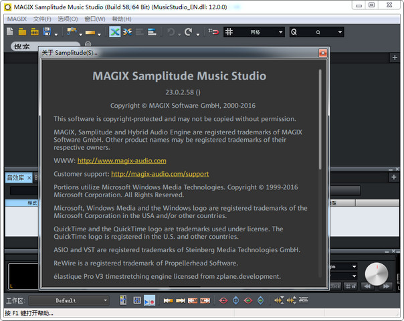Open the 文件(F) menu
This screenshot has width=404, height=321.
tap(42, 19)
